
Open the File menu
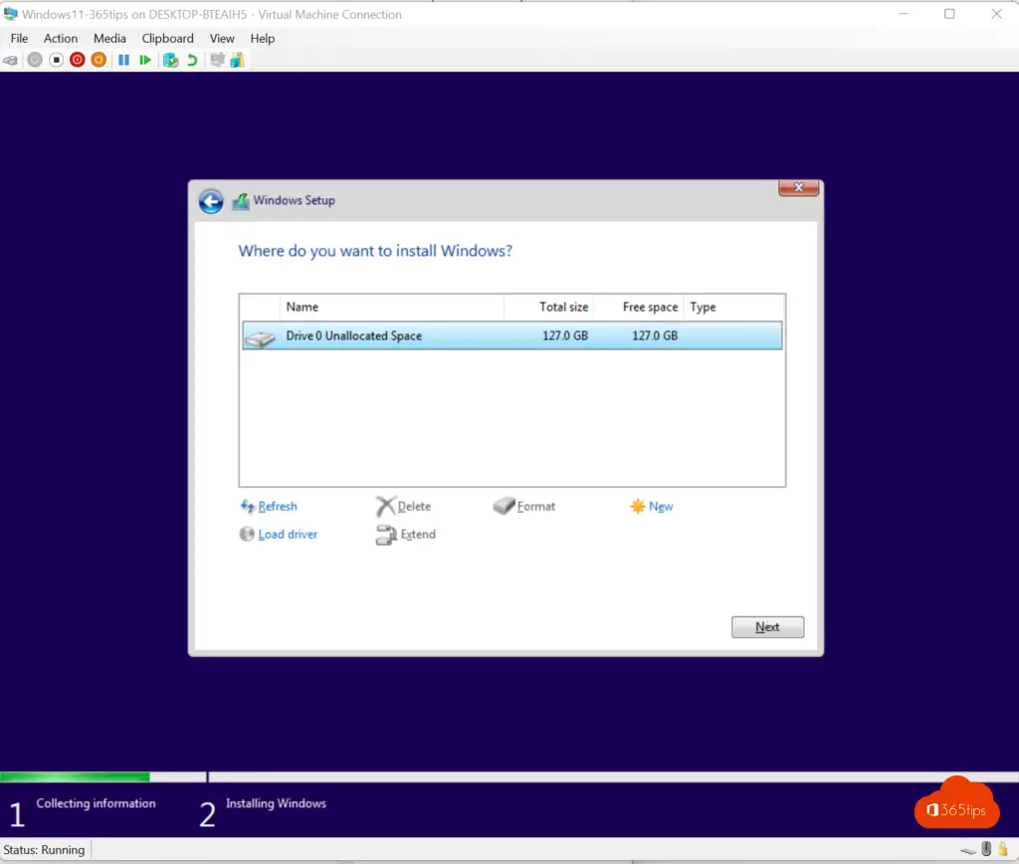point(19,38)
